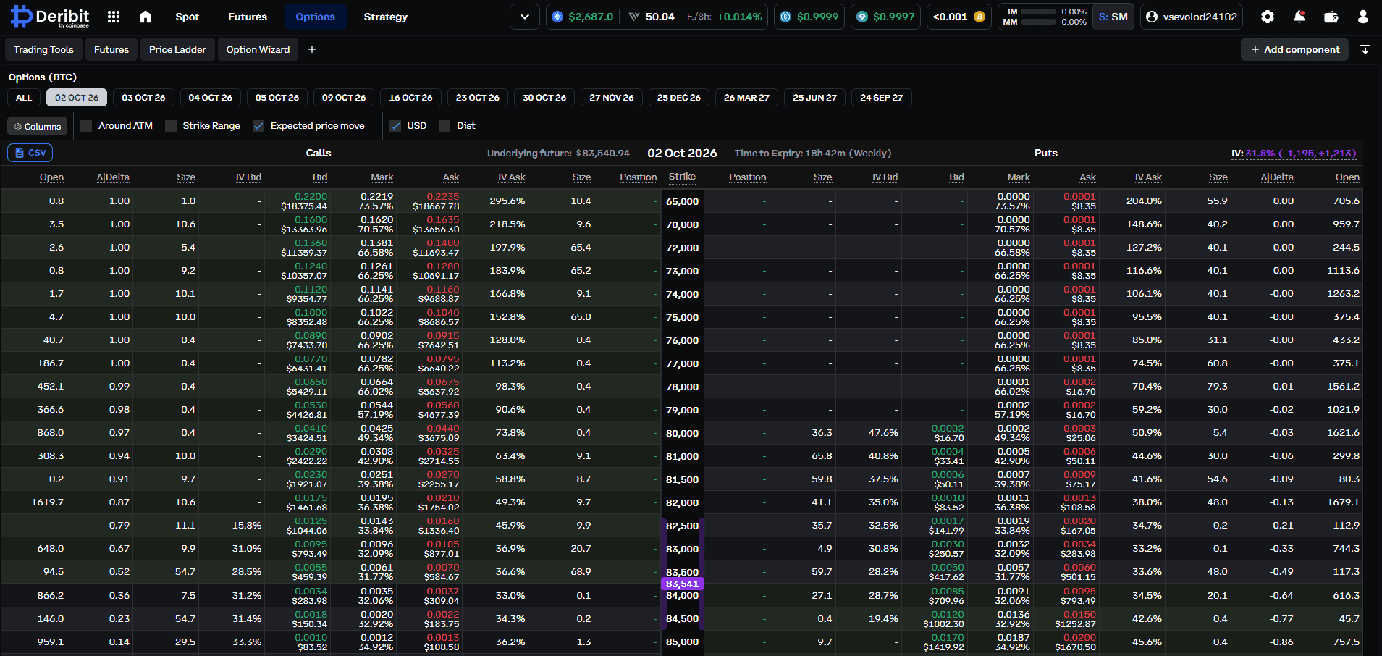Screen dimensions: 1382x656
Task: Open the user profile icon
Action: click(x=1363, y=17)
